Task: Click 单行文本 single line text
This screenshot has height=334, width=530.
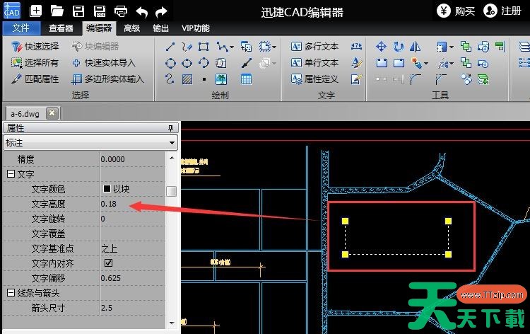Action: [x=314, y=62]
